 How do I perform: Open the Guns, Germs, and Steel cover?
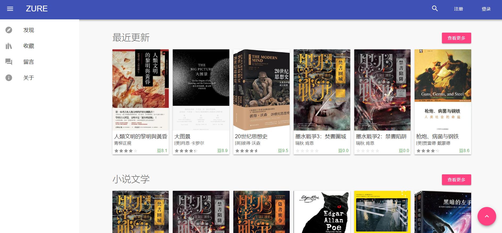click(443, 90)
